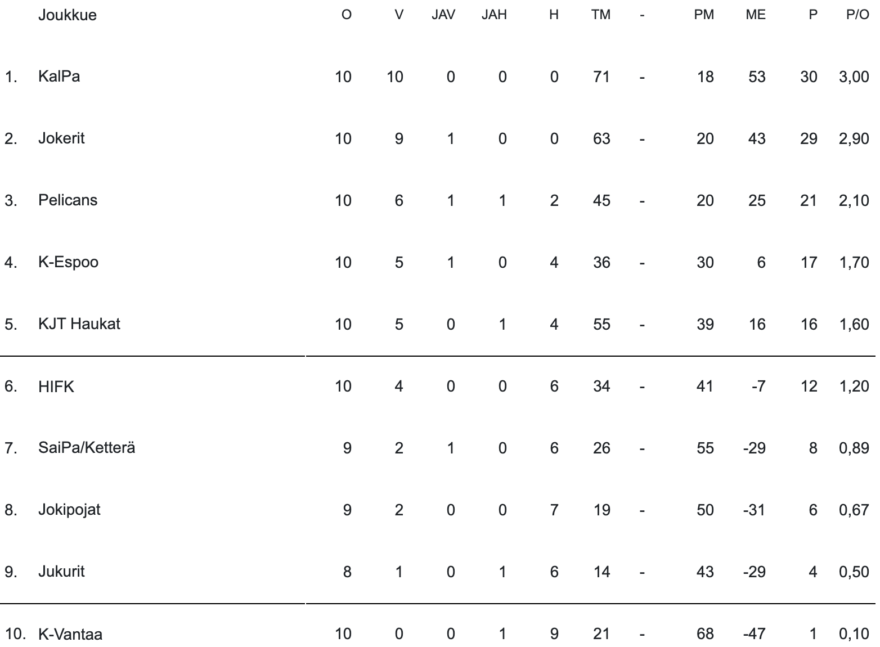The image size is (880, 647).
Task: Select HIFK in the standings
Action: [x=56, y=387]
